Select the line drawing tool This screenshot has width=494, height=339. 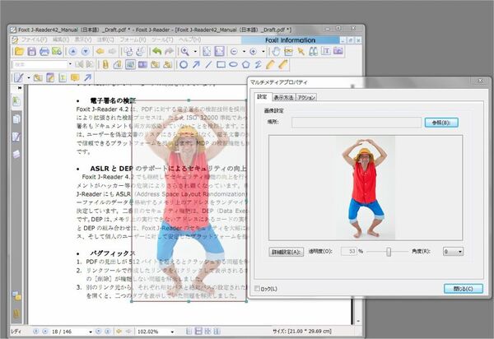[x=208, y=65]
